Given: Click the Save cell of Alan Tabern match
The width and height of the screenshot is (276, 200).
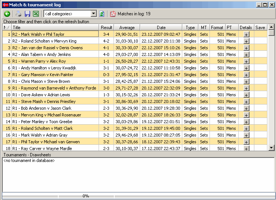Looking at the screenshot, I should pos(260,54).
